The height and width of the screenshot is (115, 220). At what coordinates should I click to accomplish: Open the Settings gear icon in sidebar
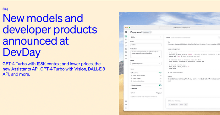point(126,58)
